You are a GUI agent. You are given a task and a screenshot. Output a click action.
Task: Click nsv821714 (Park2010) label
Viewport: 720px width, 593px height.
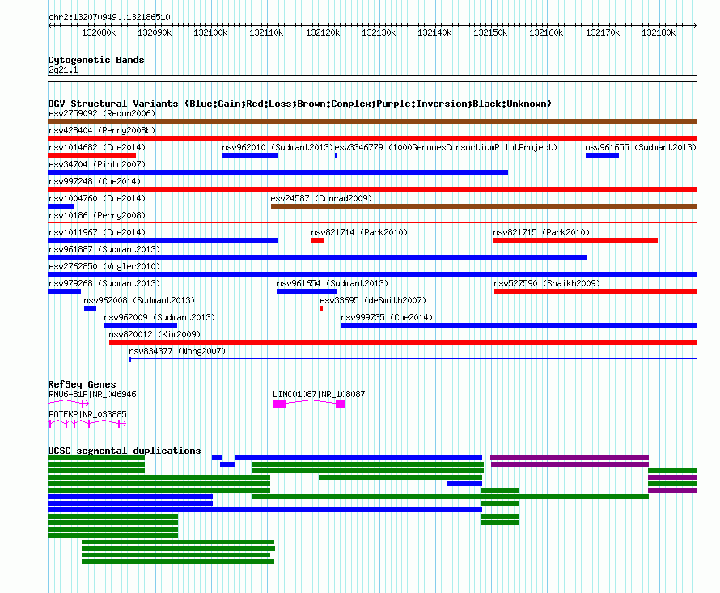click(x=359, y=232)
